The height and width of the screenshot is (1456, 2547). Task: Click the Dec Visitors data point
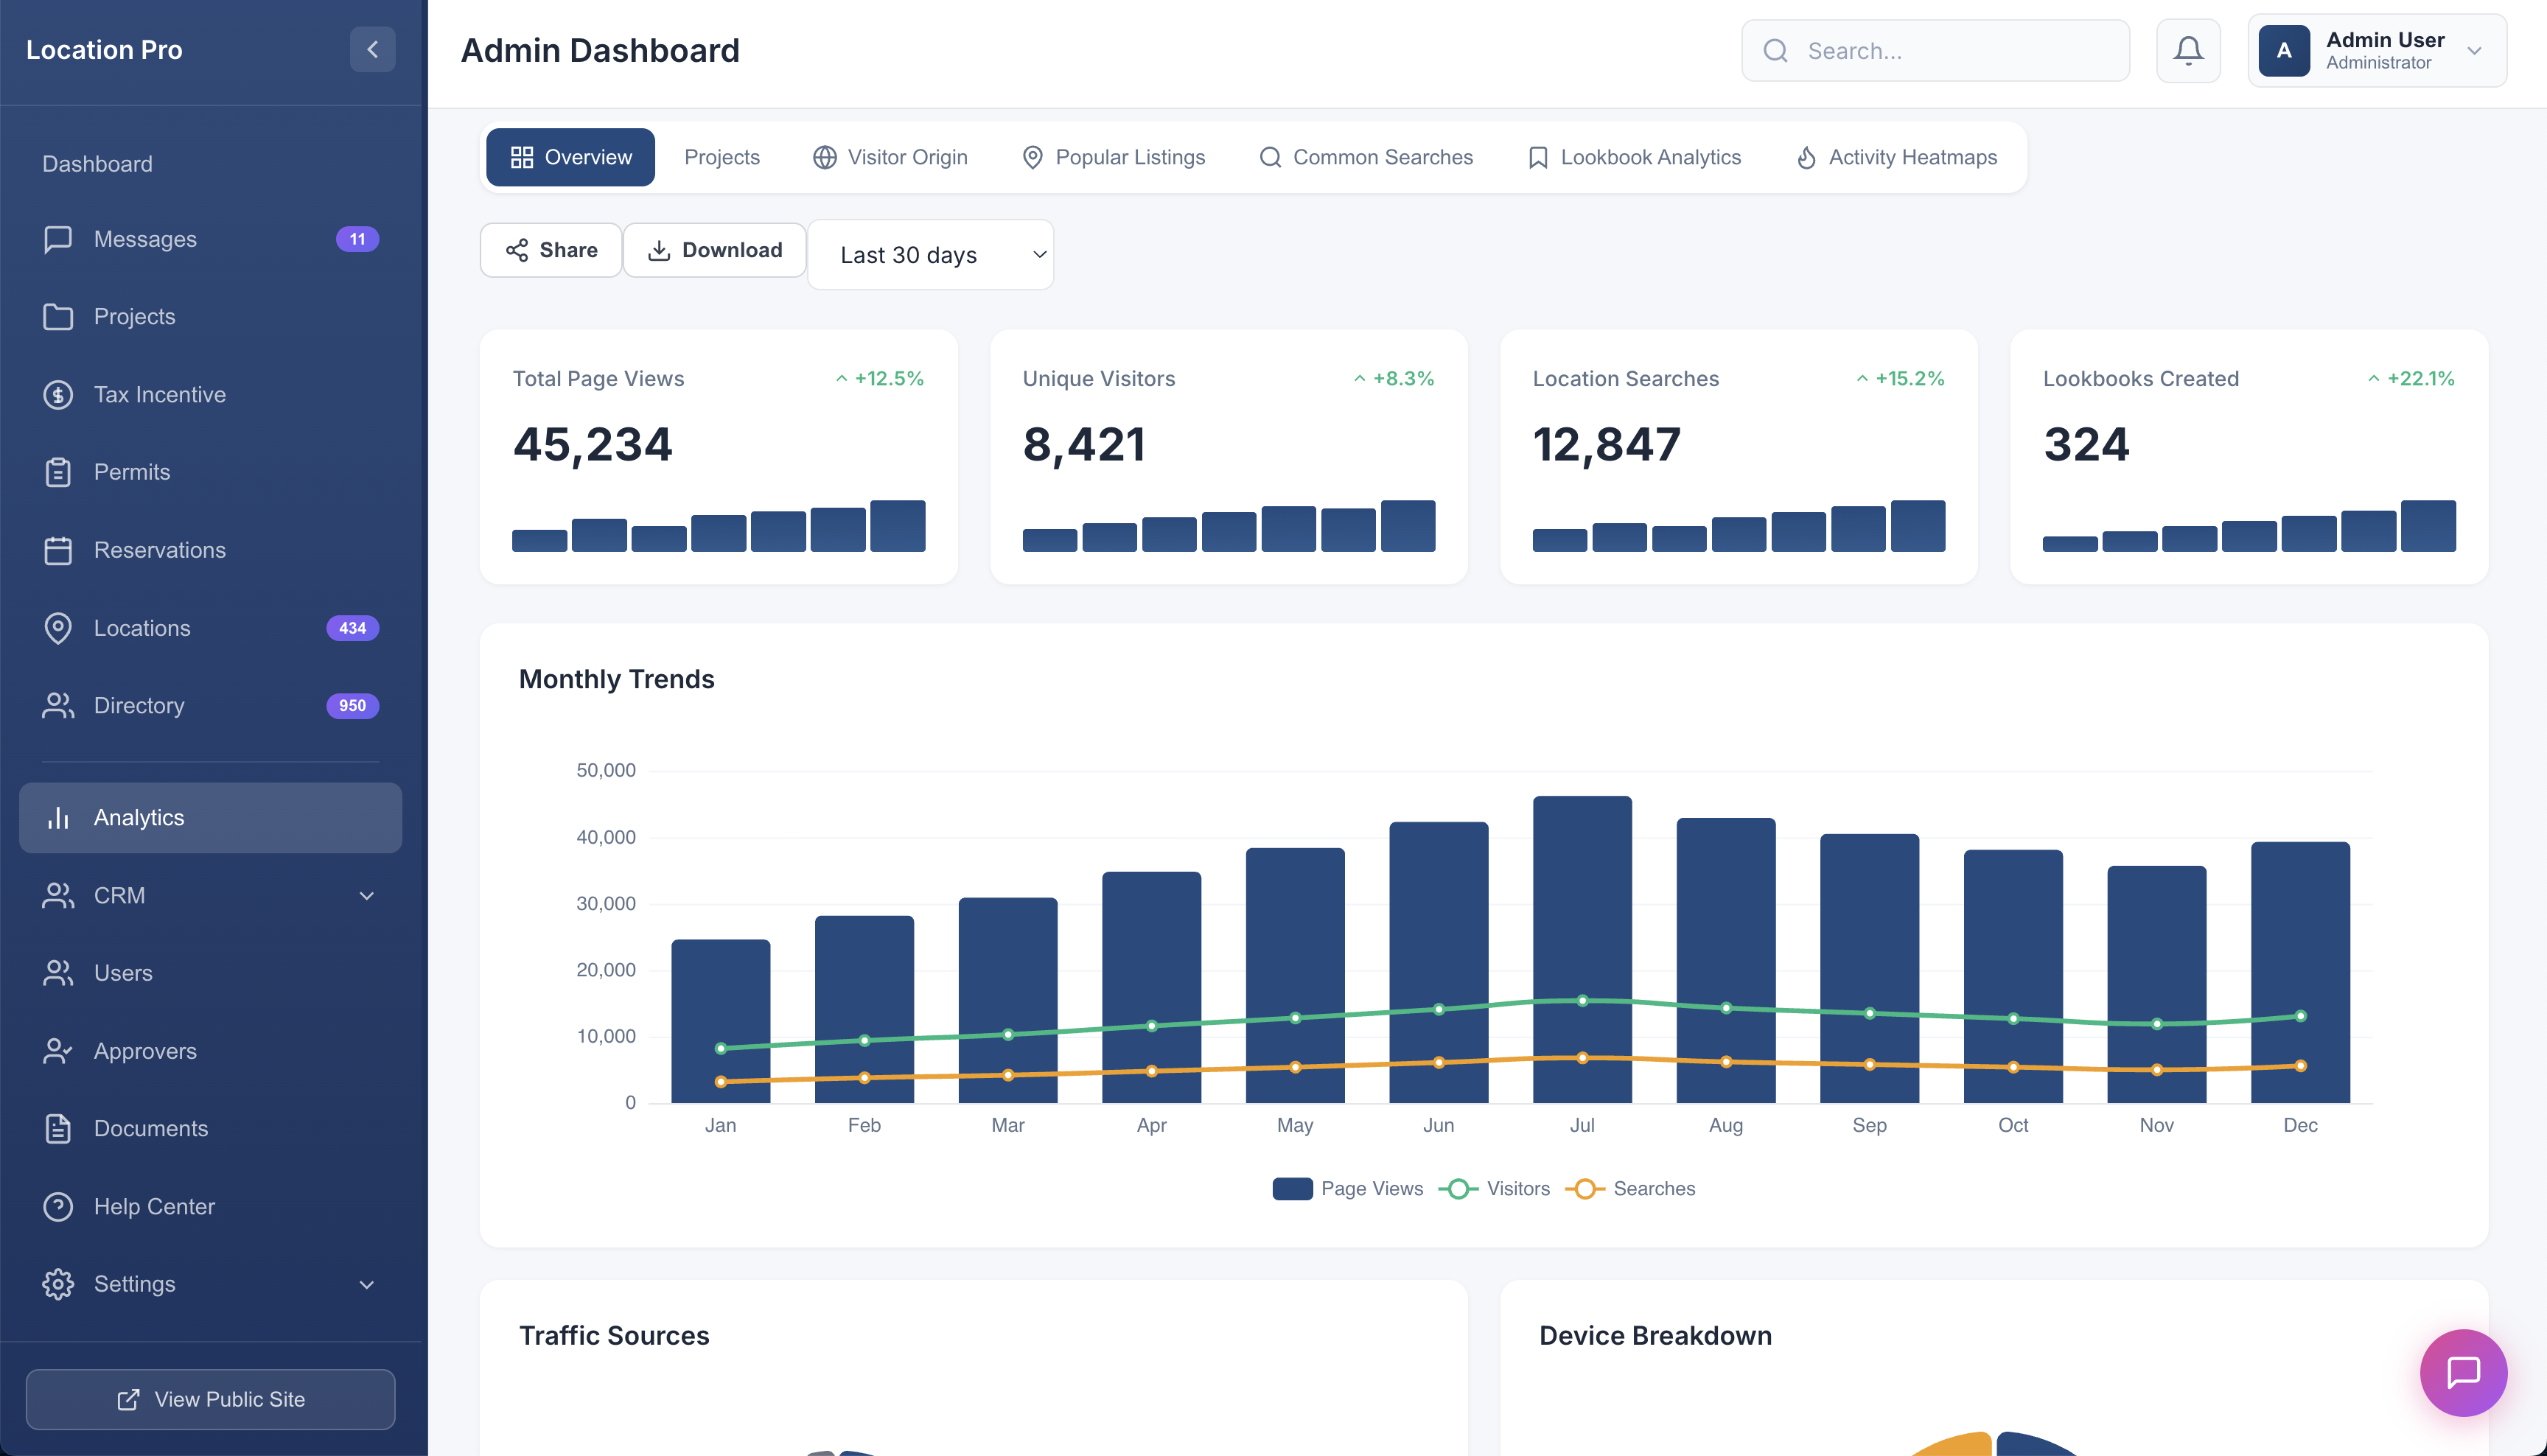point(2300,1016)
